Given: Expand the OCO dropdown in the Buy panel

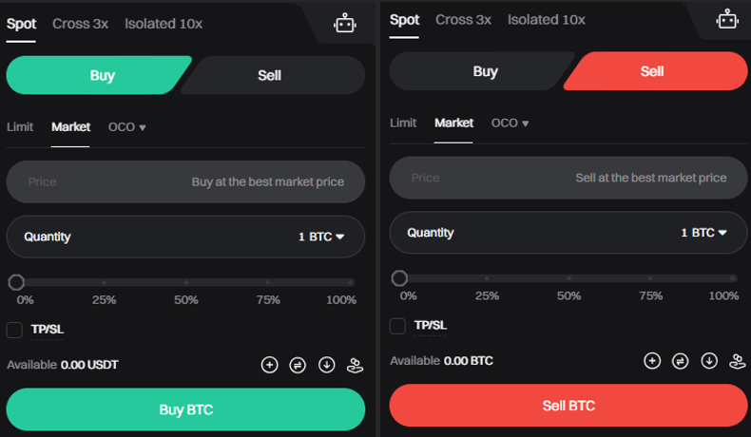Looking at the screenshot, I should (x=127, y=126).
